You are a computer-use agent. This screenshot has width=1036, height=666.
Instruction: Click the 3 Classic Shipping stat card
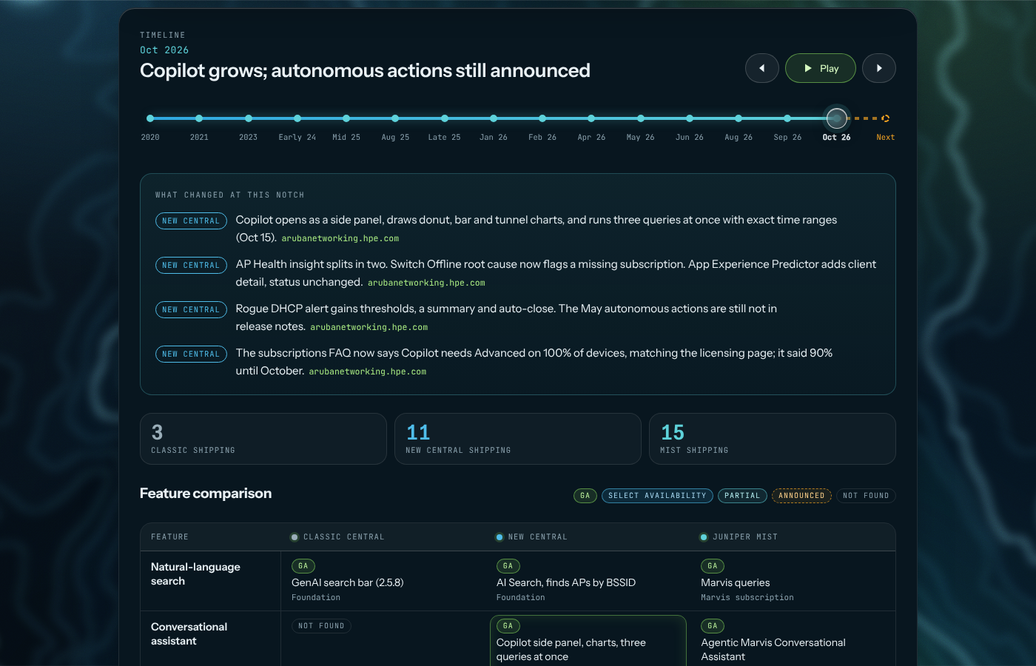pyautogui.click(x=263, y=439)
